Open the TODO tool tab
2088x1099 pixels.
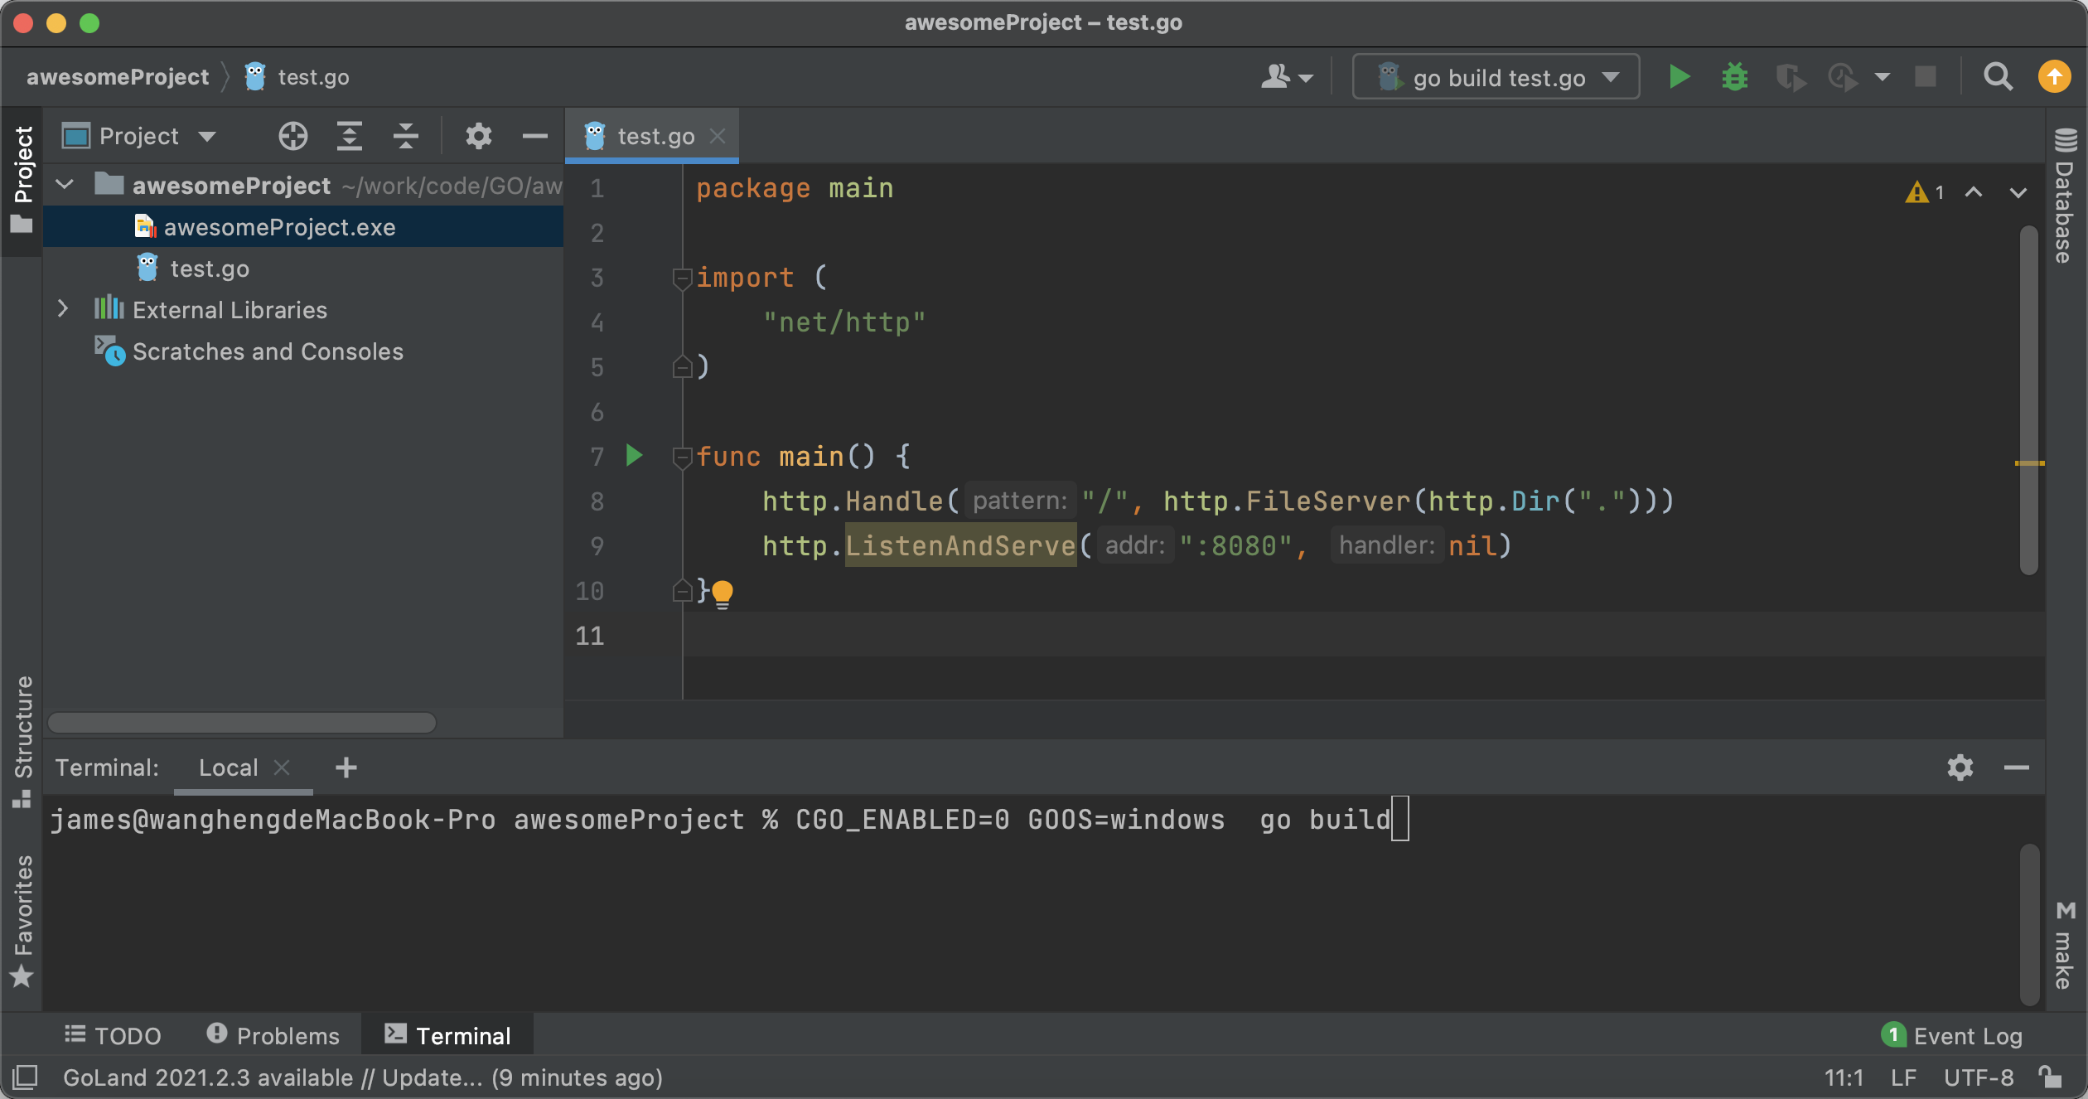click(x=114, y=1035)
